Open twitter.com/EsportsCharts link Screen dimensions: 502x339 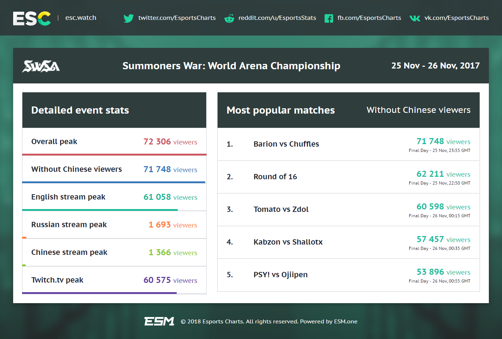tap(177, 18)
